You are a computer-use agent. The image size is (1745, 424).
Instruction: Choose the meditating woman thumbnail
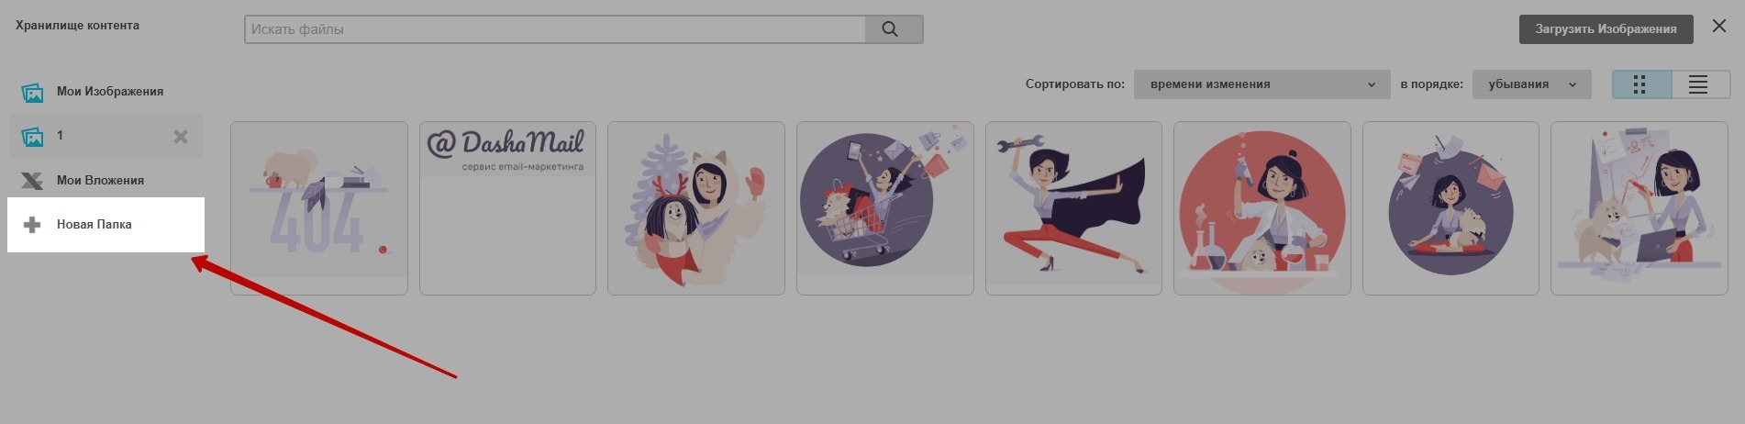pos(1450,208)
